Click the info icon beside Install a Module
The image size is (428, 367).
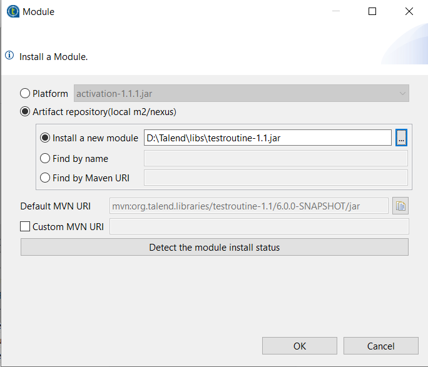point(9,56)
